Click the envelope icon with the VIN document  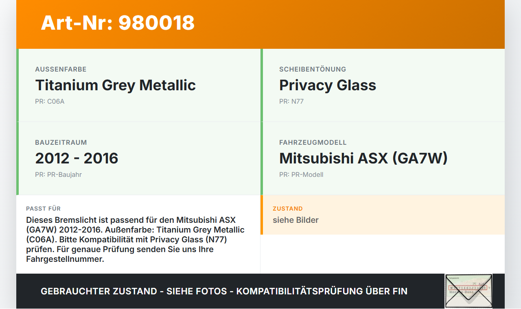coord(468,291)
